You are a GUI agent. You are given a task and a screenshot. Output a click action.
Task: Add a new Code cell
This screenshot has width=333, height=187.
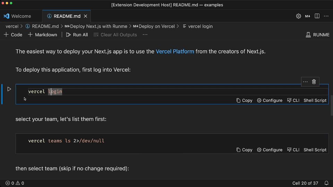coord(13,35)
